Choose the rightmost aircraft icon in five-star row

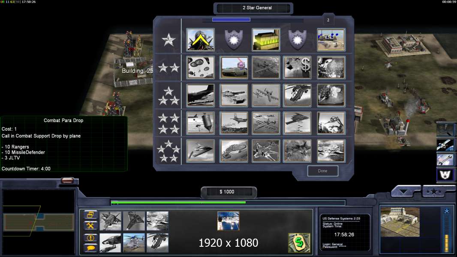331,151
